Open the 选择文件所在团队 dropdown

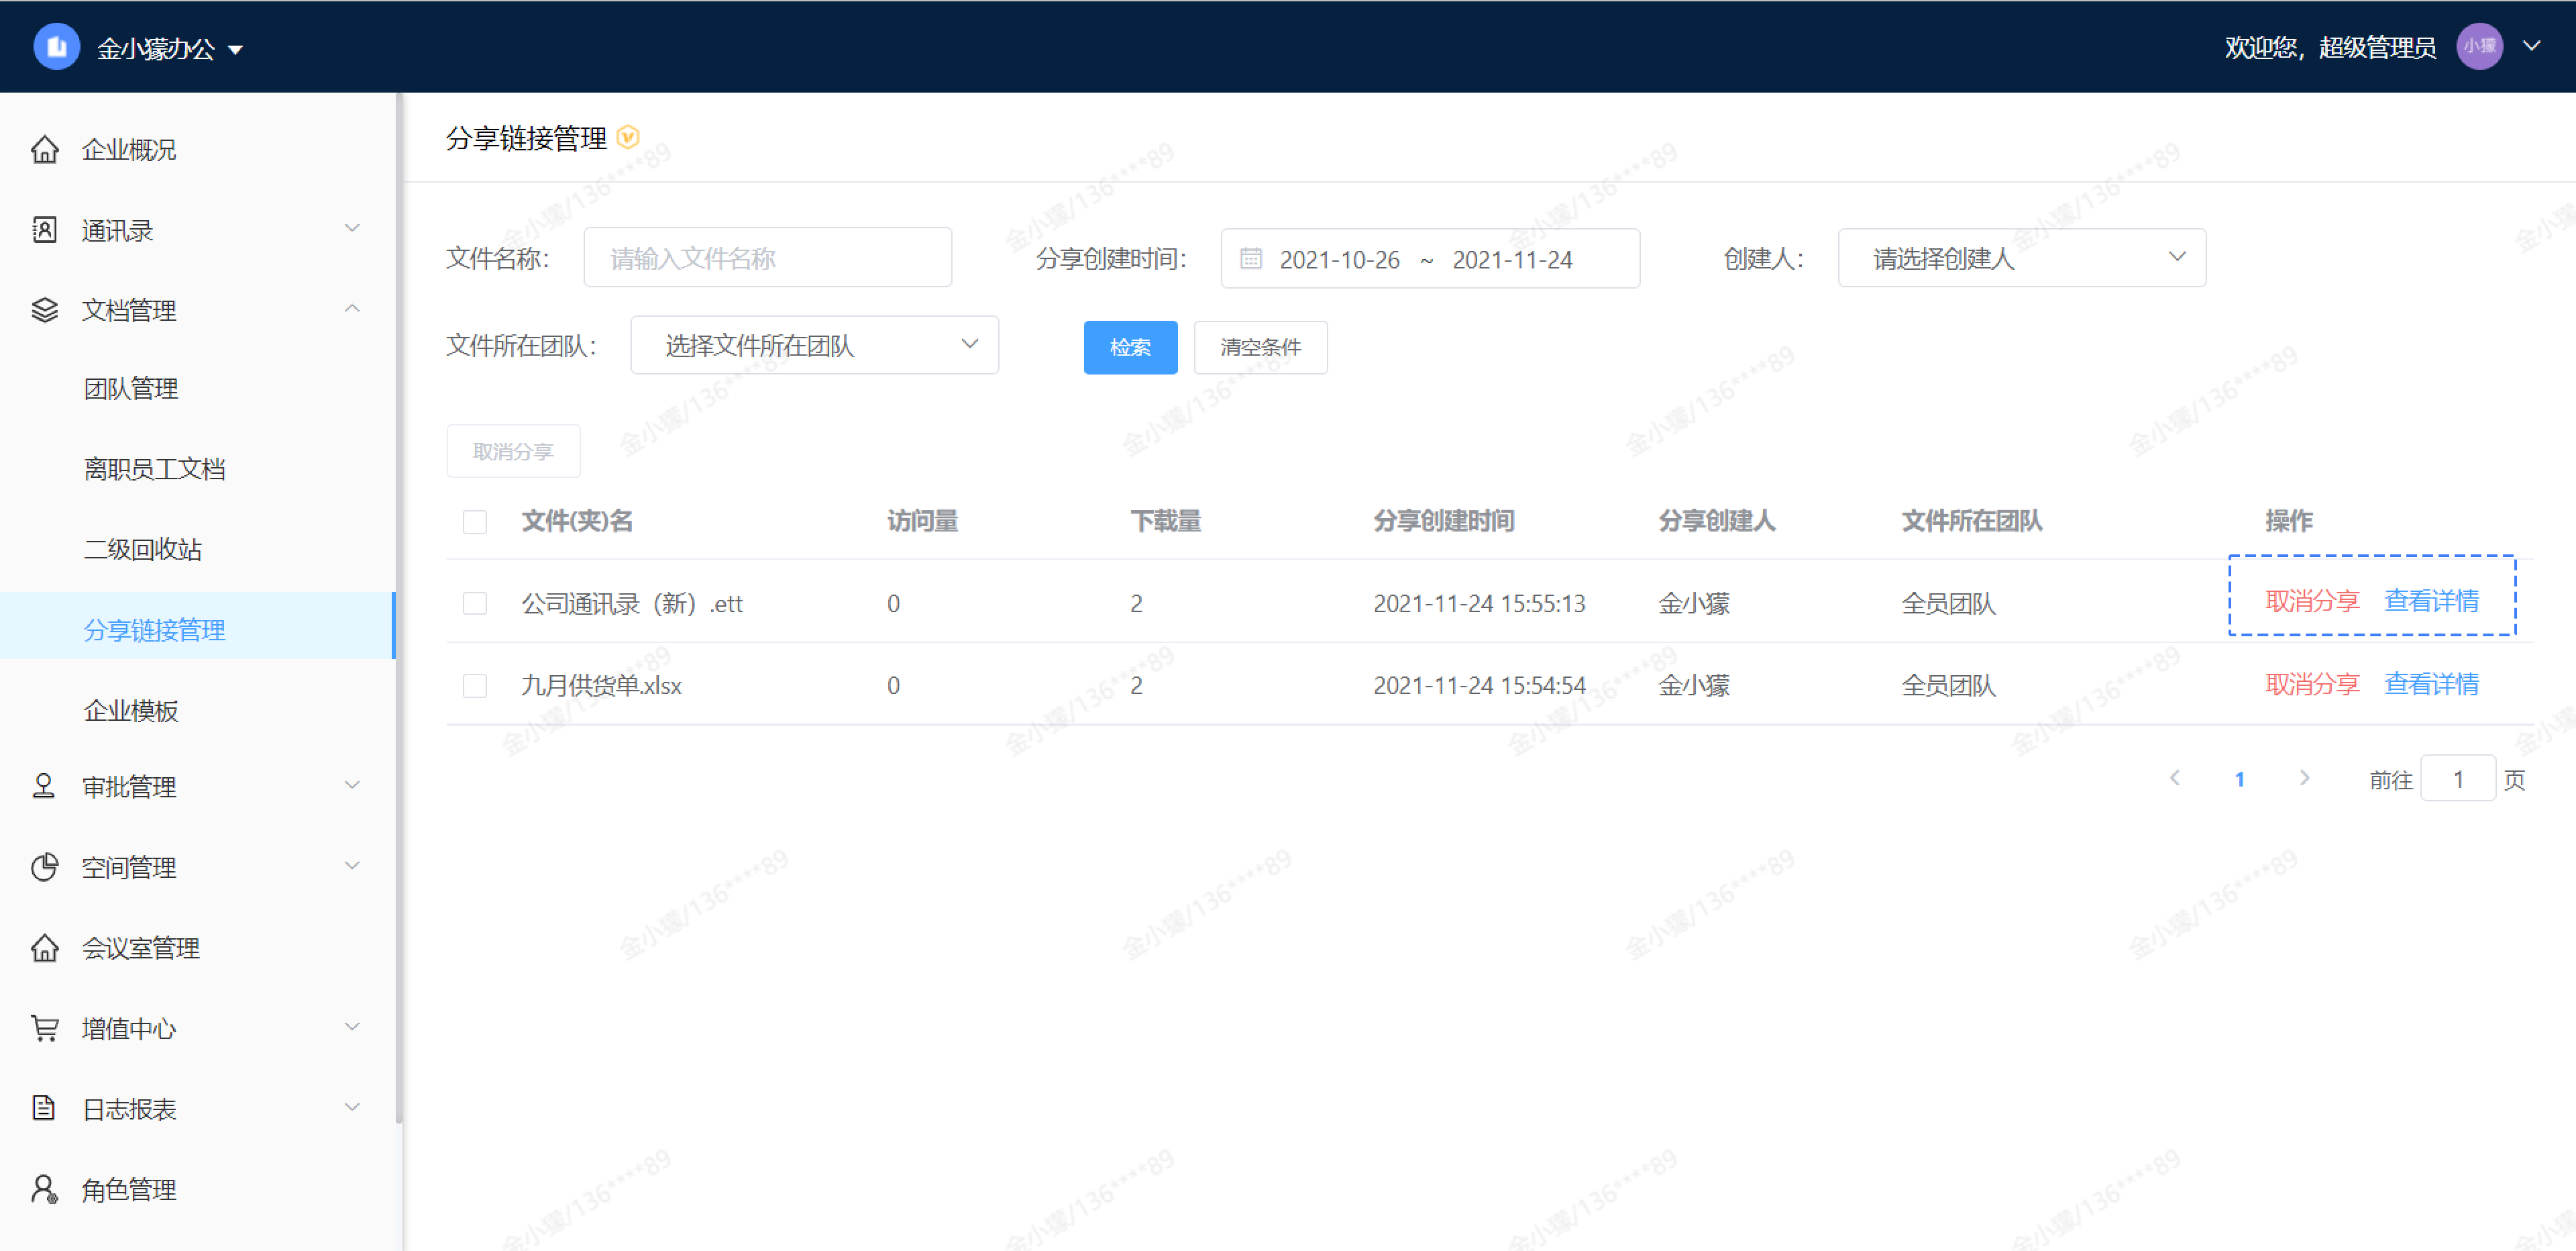pyautogui.click(x=814, y=345)
